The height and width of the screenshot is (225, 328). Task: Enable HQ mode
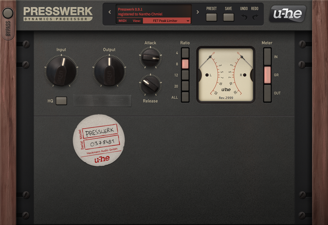pyautogui.click(x=61, y=101)
